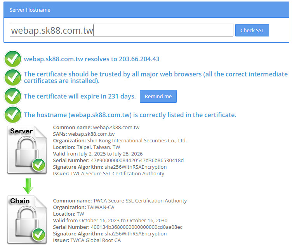
Task: Click green checkmark beside certificate expiry message
Action: (x=13, y=96)
